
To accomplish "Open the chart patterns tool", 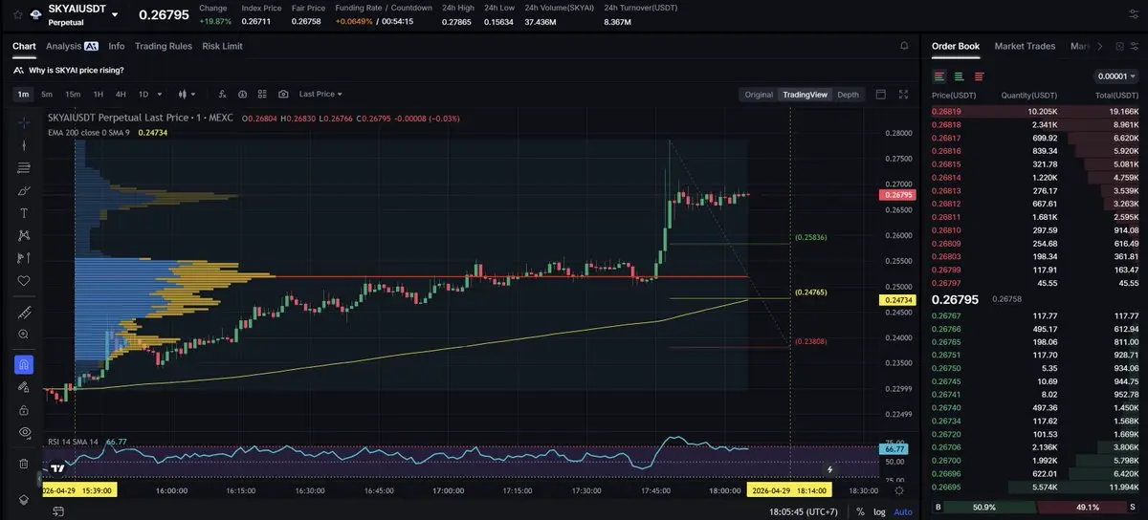I will click(24, 235).
